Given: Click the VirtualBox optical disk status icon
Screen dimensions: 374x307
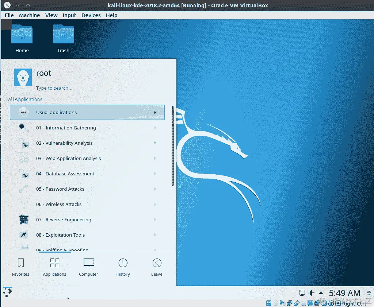Looking at the screenshot, I should pos(275,303).
